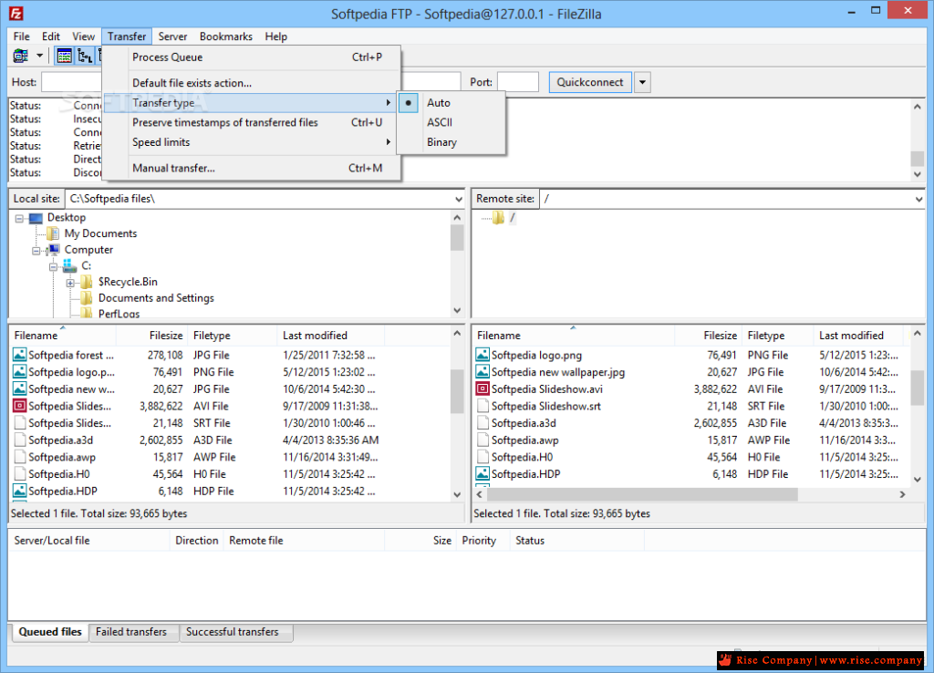Click the Port input field
The image size is (934, 673).
[518, 82]
